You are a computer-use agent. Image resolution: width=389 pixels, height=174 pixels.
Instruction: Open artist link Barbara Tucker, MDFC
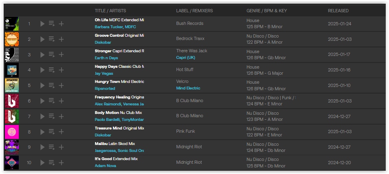click(115, 27)
